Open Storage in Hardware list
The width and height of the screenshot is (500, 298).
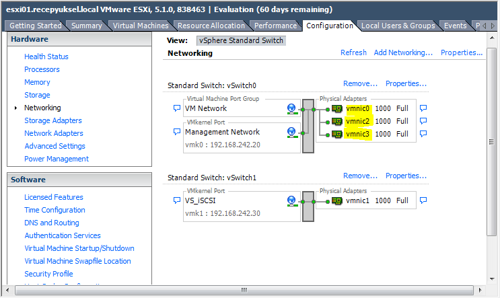37,95
